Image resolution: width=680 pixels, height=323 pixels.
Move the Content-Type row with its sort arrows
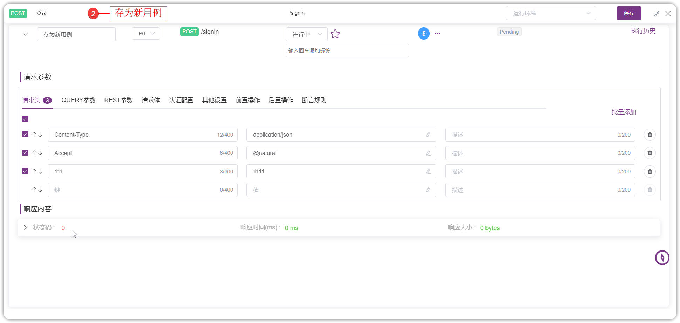pos(37,135)
